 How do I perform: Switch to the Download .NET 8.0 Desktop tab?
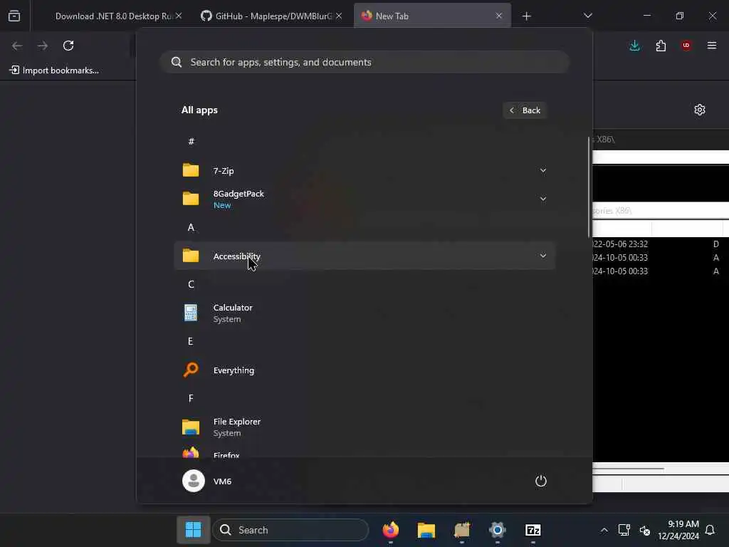tap(114, 16)
